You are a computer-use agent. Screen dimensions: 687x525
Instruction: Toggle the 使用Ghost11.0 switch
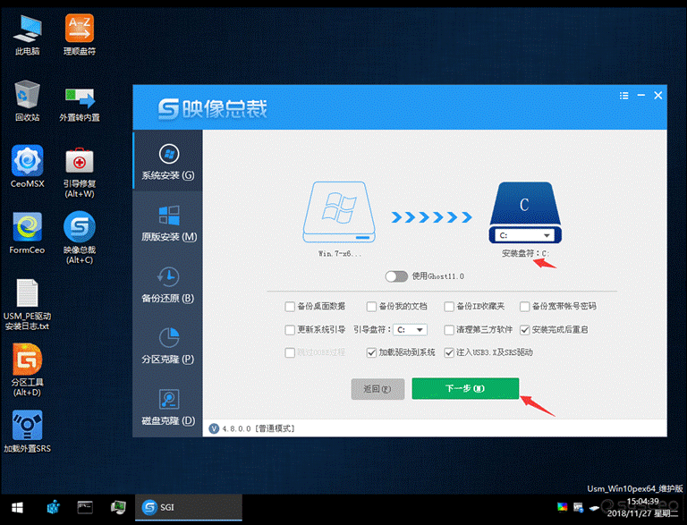[396, 276]
